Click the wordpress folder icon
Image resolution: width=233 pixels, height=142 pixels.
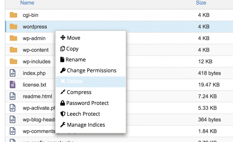pyautogui.click(x=13, y=27)
